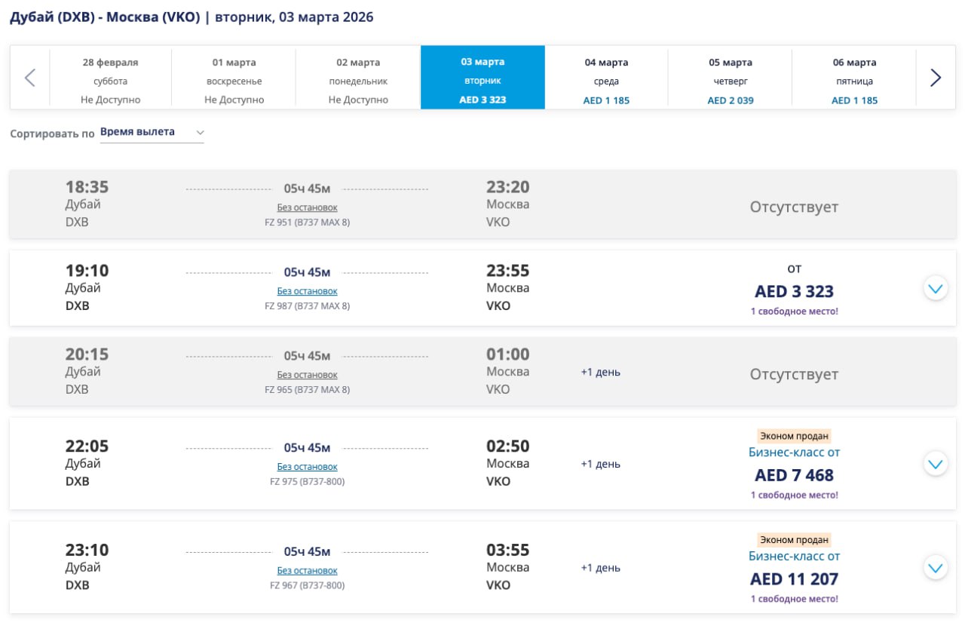Viewport: 965px width, 623px height.
Task: Click the left arrow to view earlier dates
Action: click(x=30, y=76)
